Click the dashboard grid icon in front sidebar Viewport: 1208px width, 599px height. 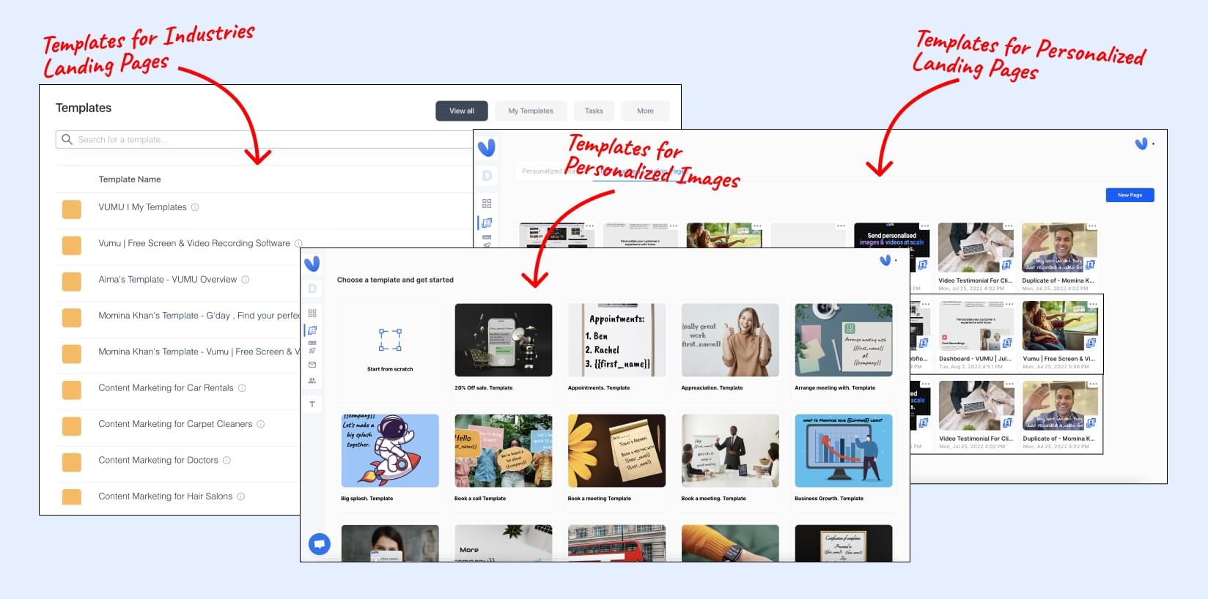tap(312, 313)
